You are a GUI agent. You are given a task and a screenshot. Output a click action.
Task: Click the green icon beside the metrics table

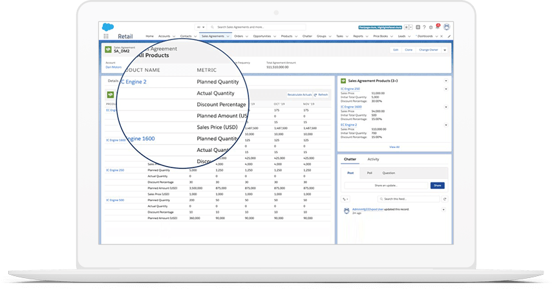[x=111, y=94]
